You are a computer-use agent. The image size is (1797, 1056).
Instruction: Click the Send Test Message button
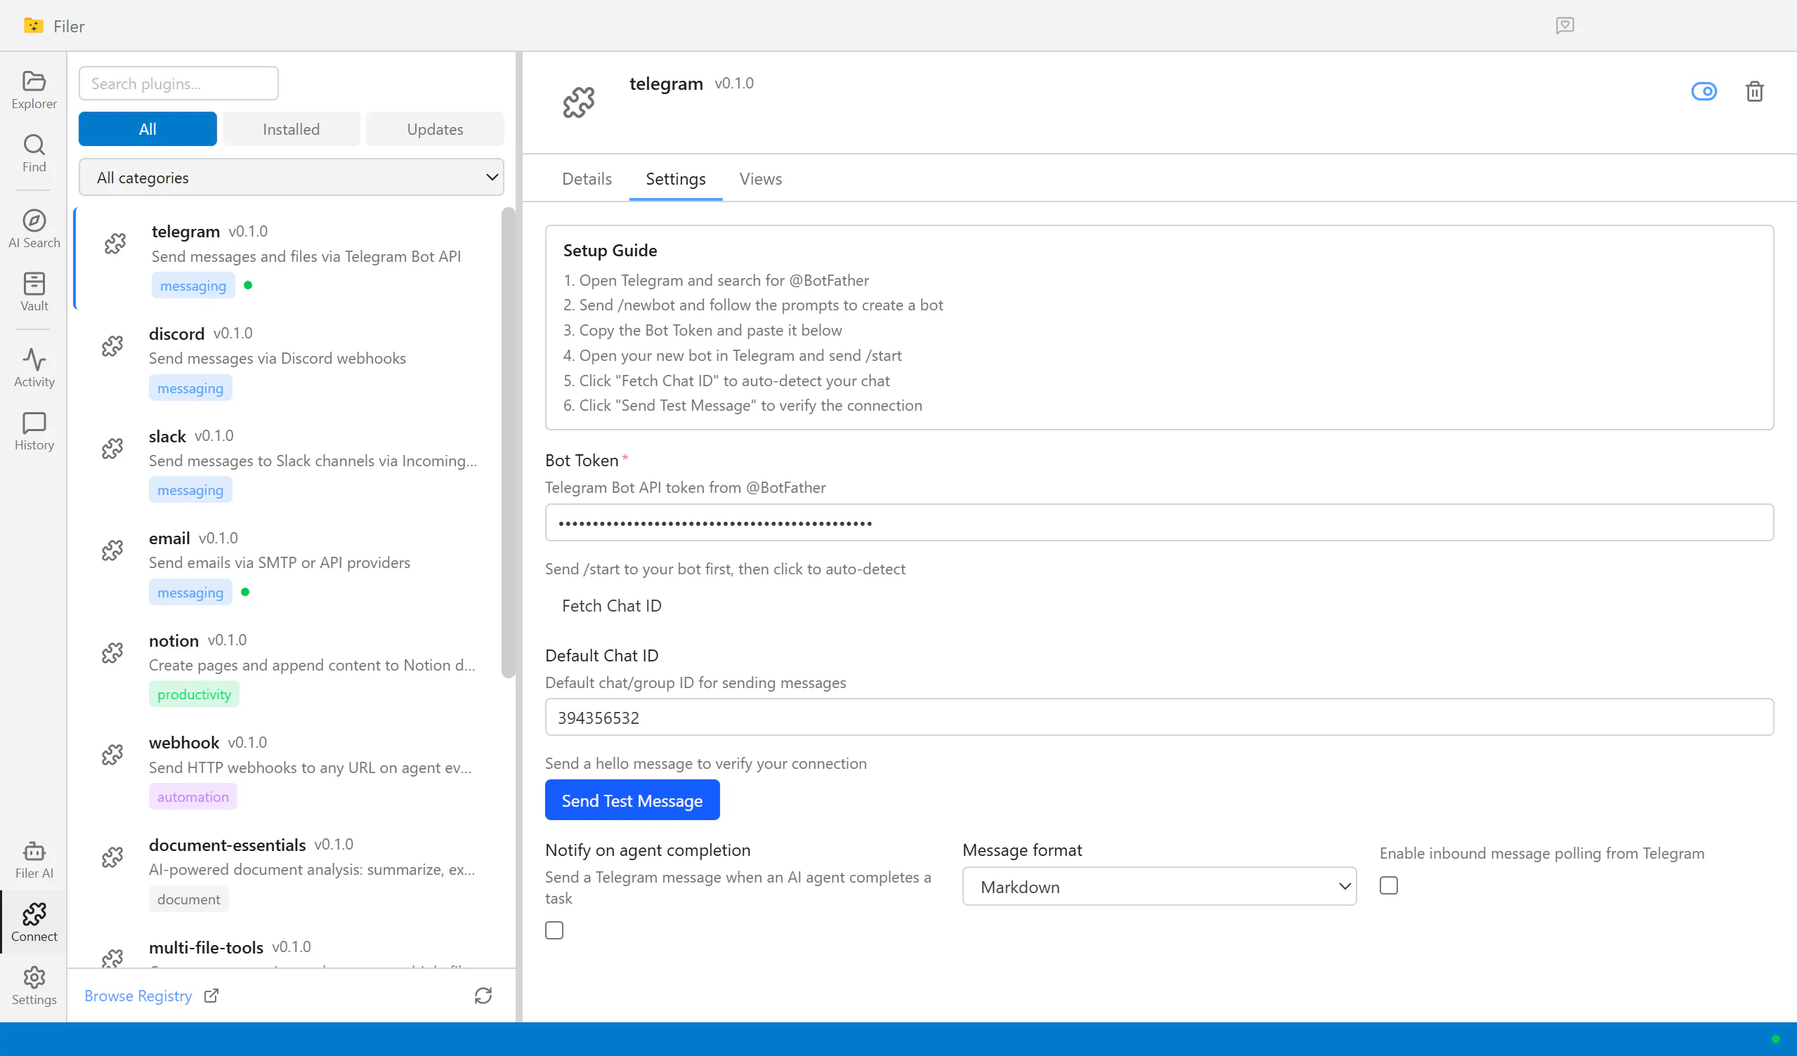[632, 800]
